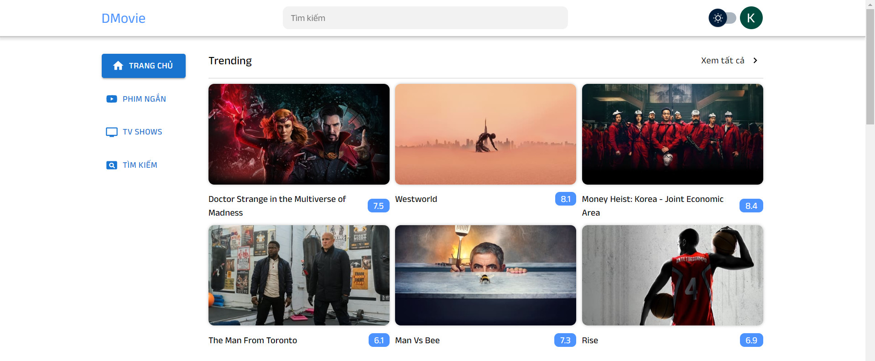Screen dimensions: 875x361
Task: Open the TÌM KIẾM label in the sidebar
Action: (x=140, y=165)
